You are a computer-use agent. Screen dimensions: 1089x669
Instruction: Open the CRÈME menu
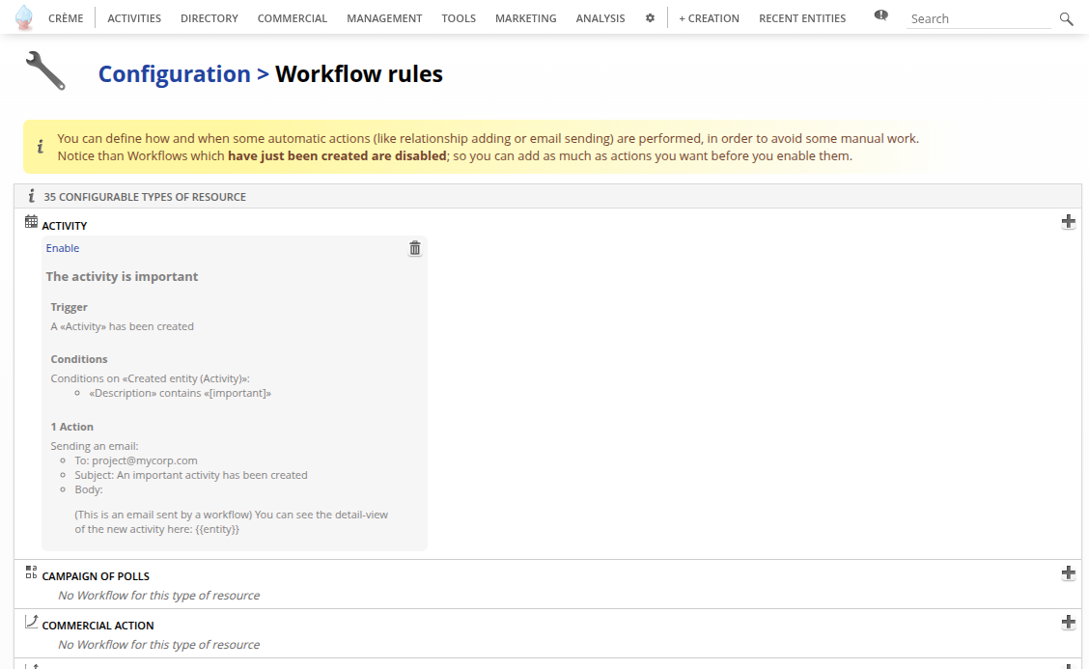point(66,18)
